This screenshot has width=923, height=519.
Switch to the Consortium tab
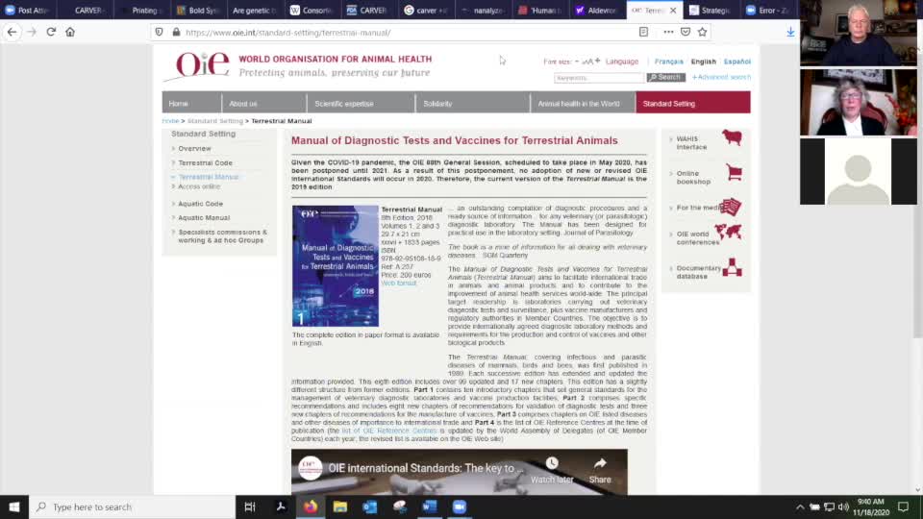[312, 10]
